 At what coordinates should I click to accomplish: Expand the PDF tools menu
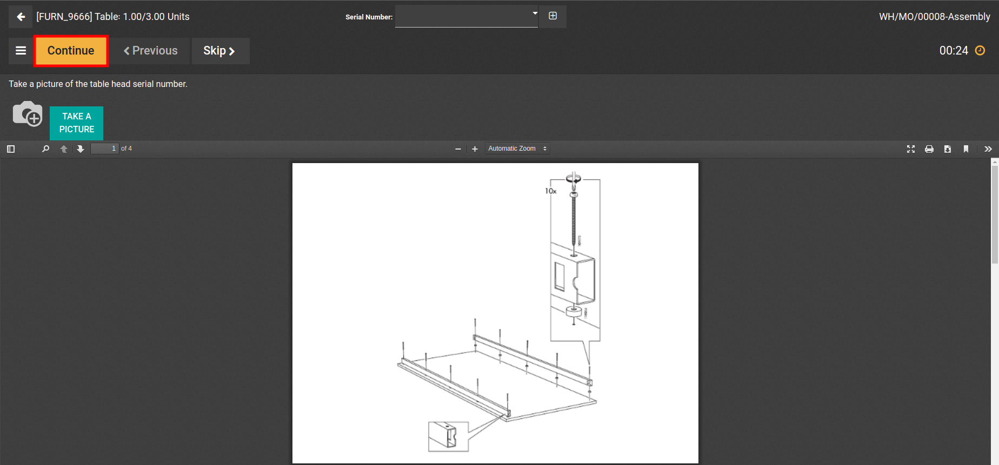click(x=988, y=149)
